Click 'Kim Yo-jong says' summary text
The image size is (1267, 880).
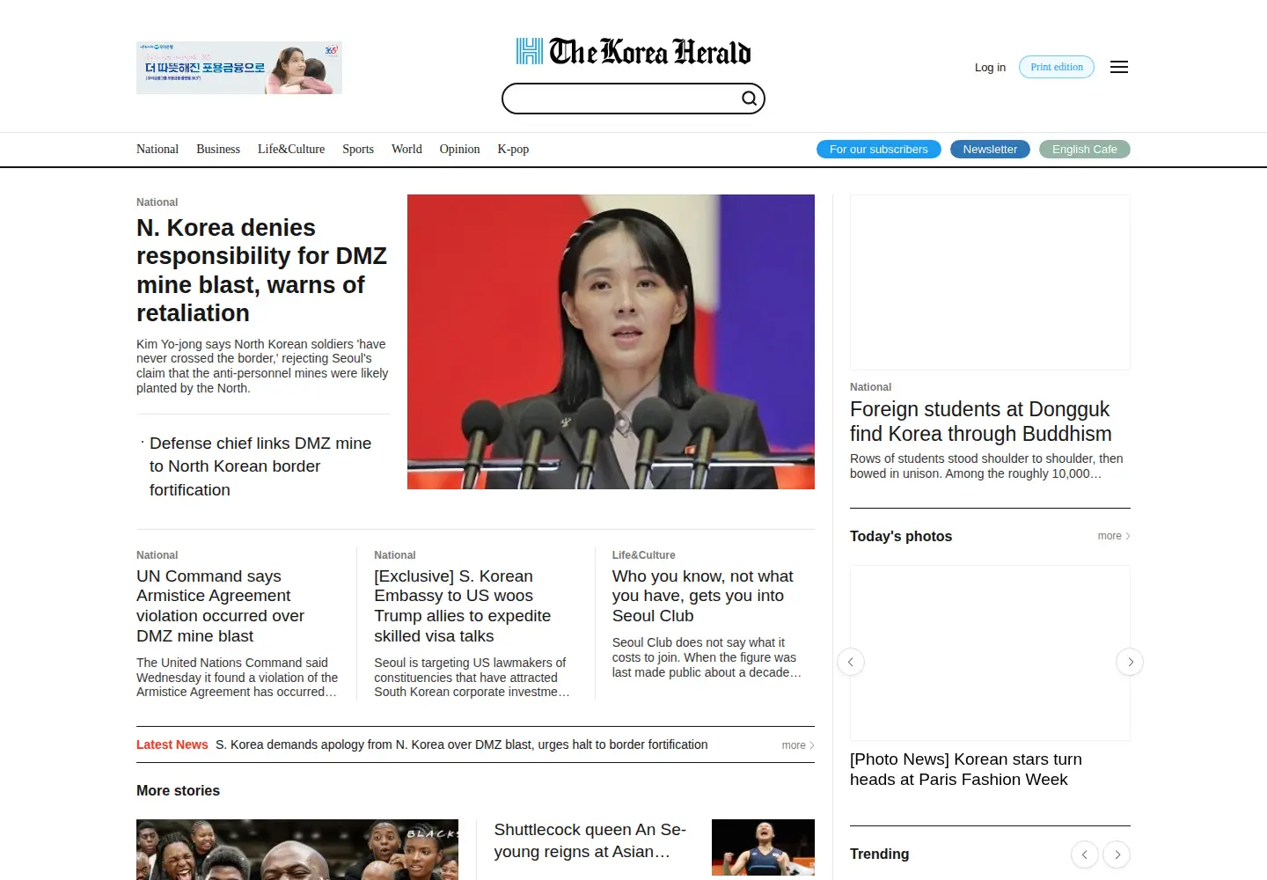262,366
